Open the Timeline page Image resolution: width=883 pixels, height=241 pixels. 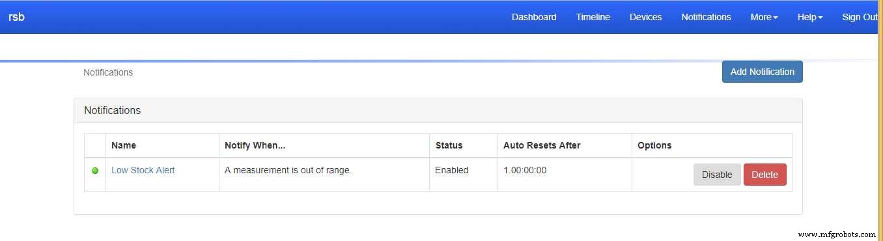tap(593, 17)
